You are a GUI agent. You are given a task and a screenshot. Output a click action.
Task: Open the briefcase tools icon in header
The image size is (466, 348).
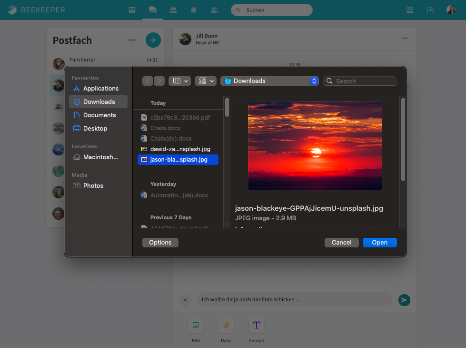click(x=173, y=10)
